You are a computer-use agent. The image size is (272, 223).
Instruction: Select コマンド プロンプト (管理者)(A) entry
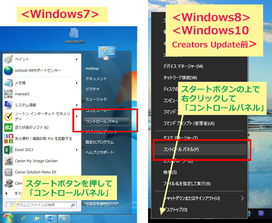pyautogui.click(x=189, y=124)
